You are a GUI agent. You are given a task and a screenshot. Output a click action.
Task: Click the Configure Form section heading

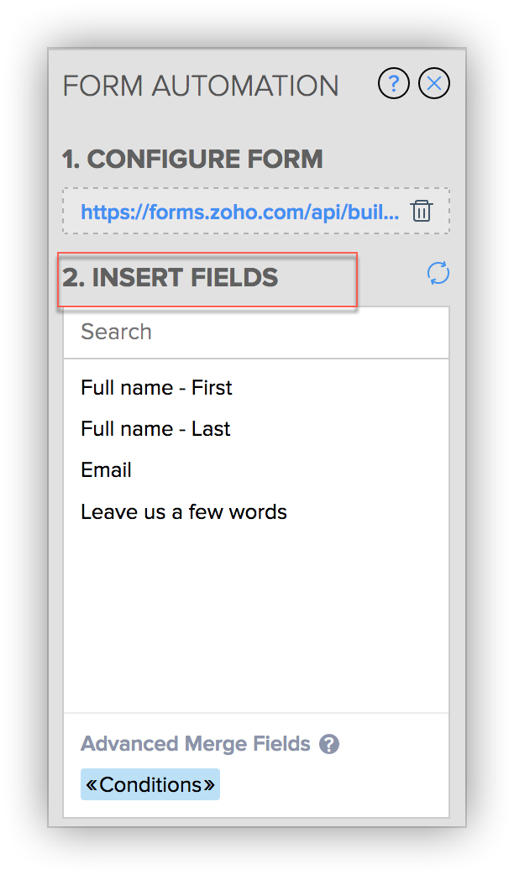[193, 159]
